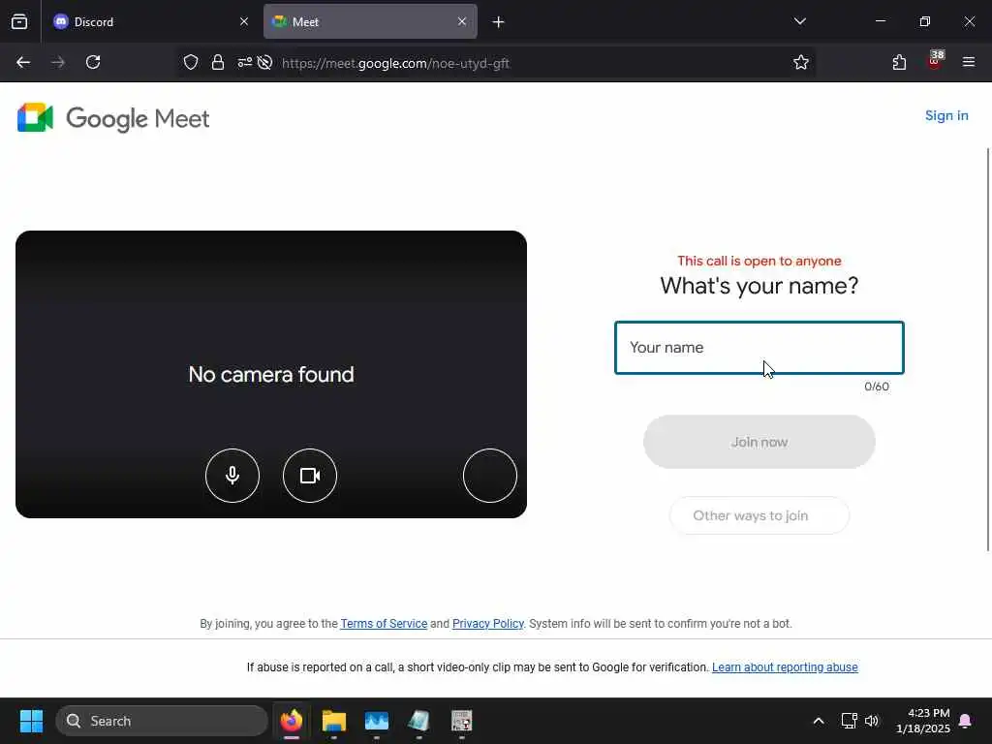Open the notifications bell icon
Viewport: 992px width, 744px height.
coord(965,721)
